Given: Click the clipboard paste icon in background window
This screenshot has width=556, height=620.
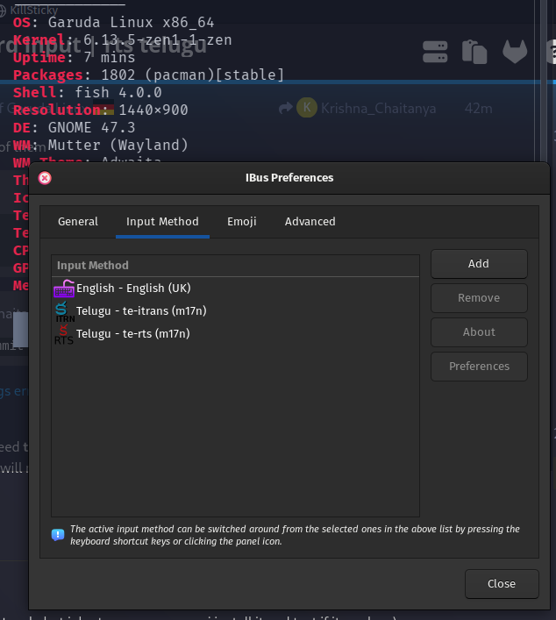Looking at the screenshot, I should point(474,52).
